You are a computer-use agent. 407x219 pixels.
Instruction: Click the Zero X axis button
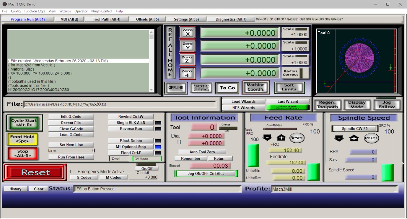coord(187,32)
